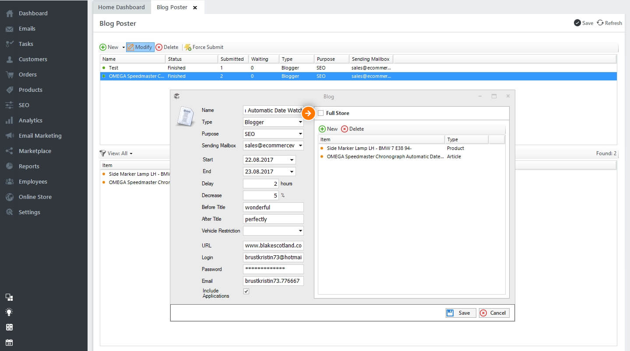The height and width of the screenshot is (351, 630).
Task: Click the Delay hours input field
Action: [261, 184]
